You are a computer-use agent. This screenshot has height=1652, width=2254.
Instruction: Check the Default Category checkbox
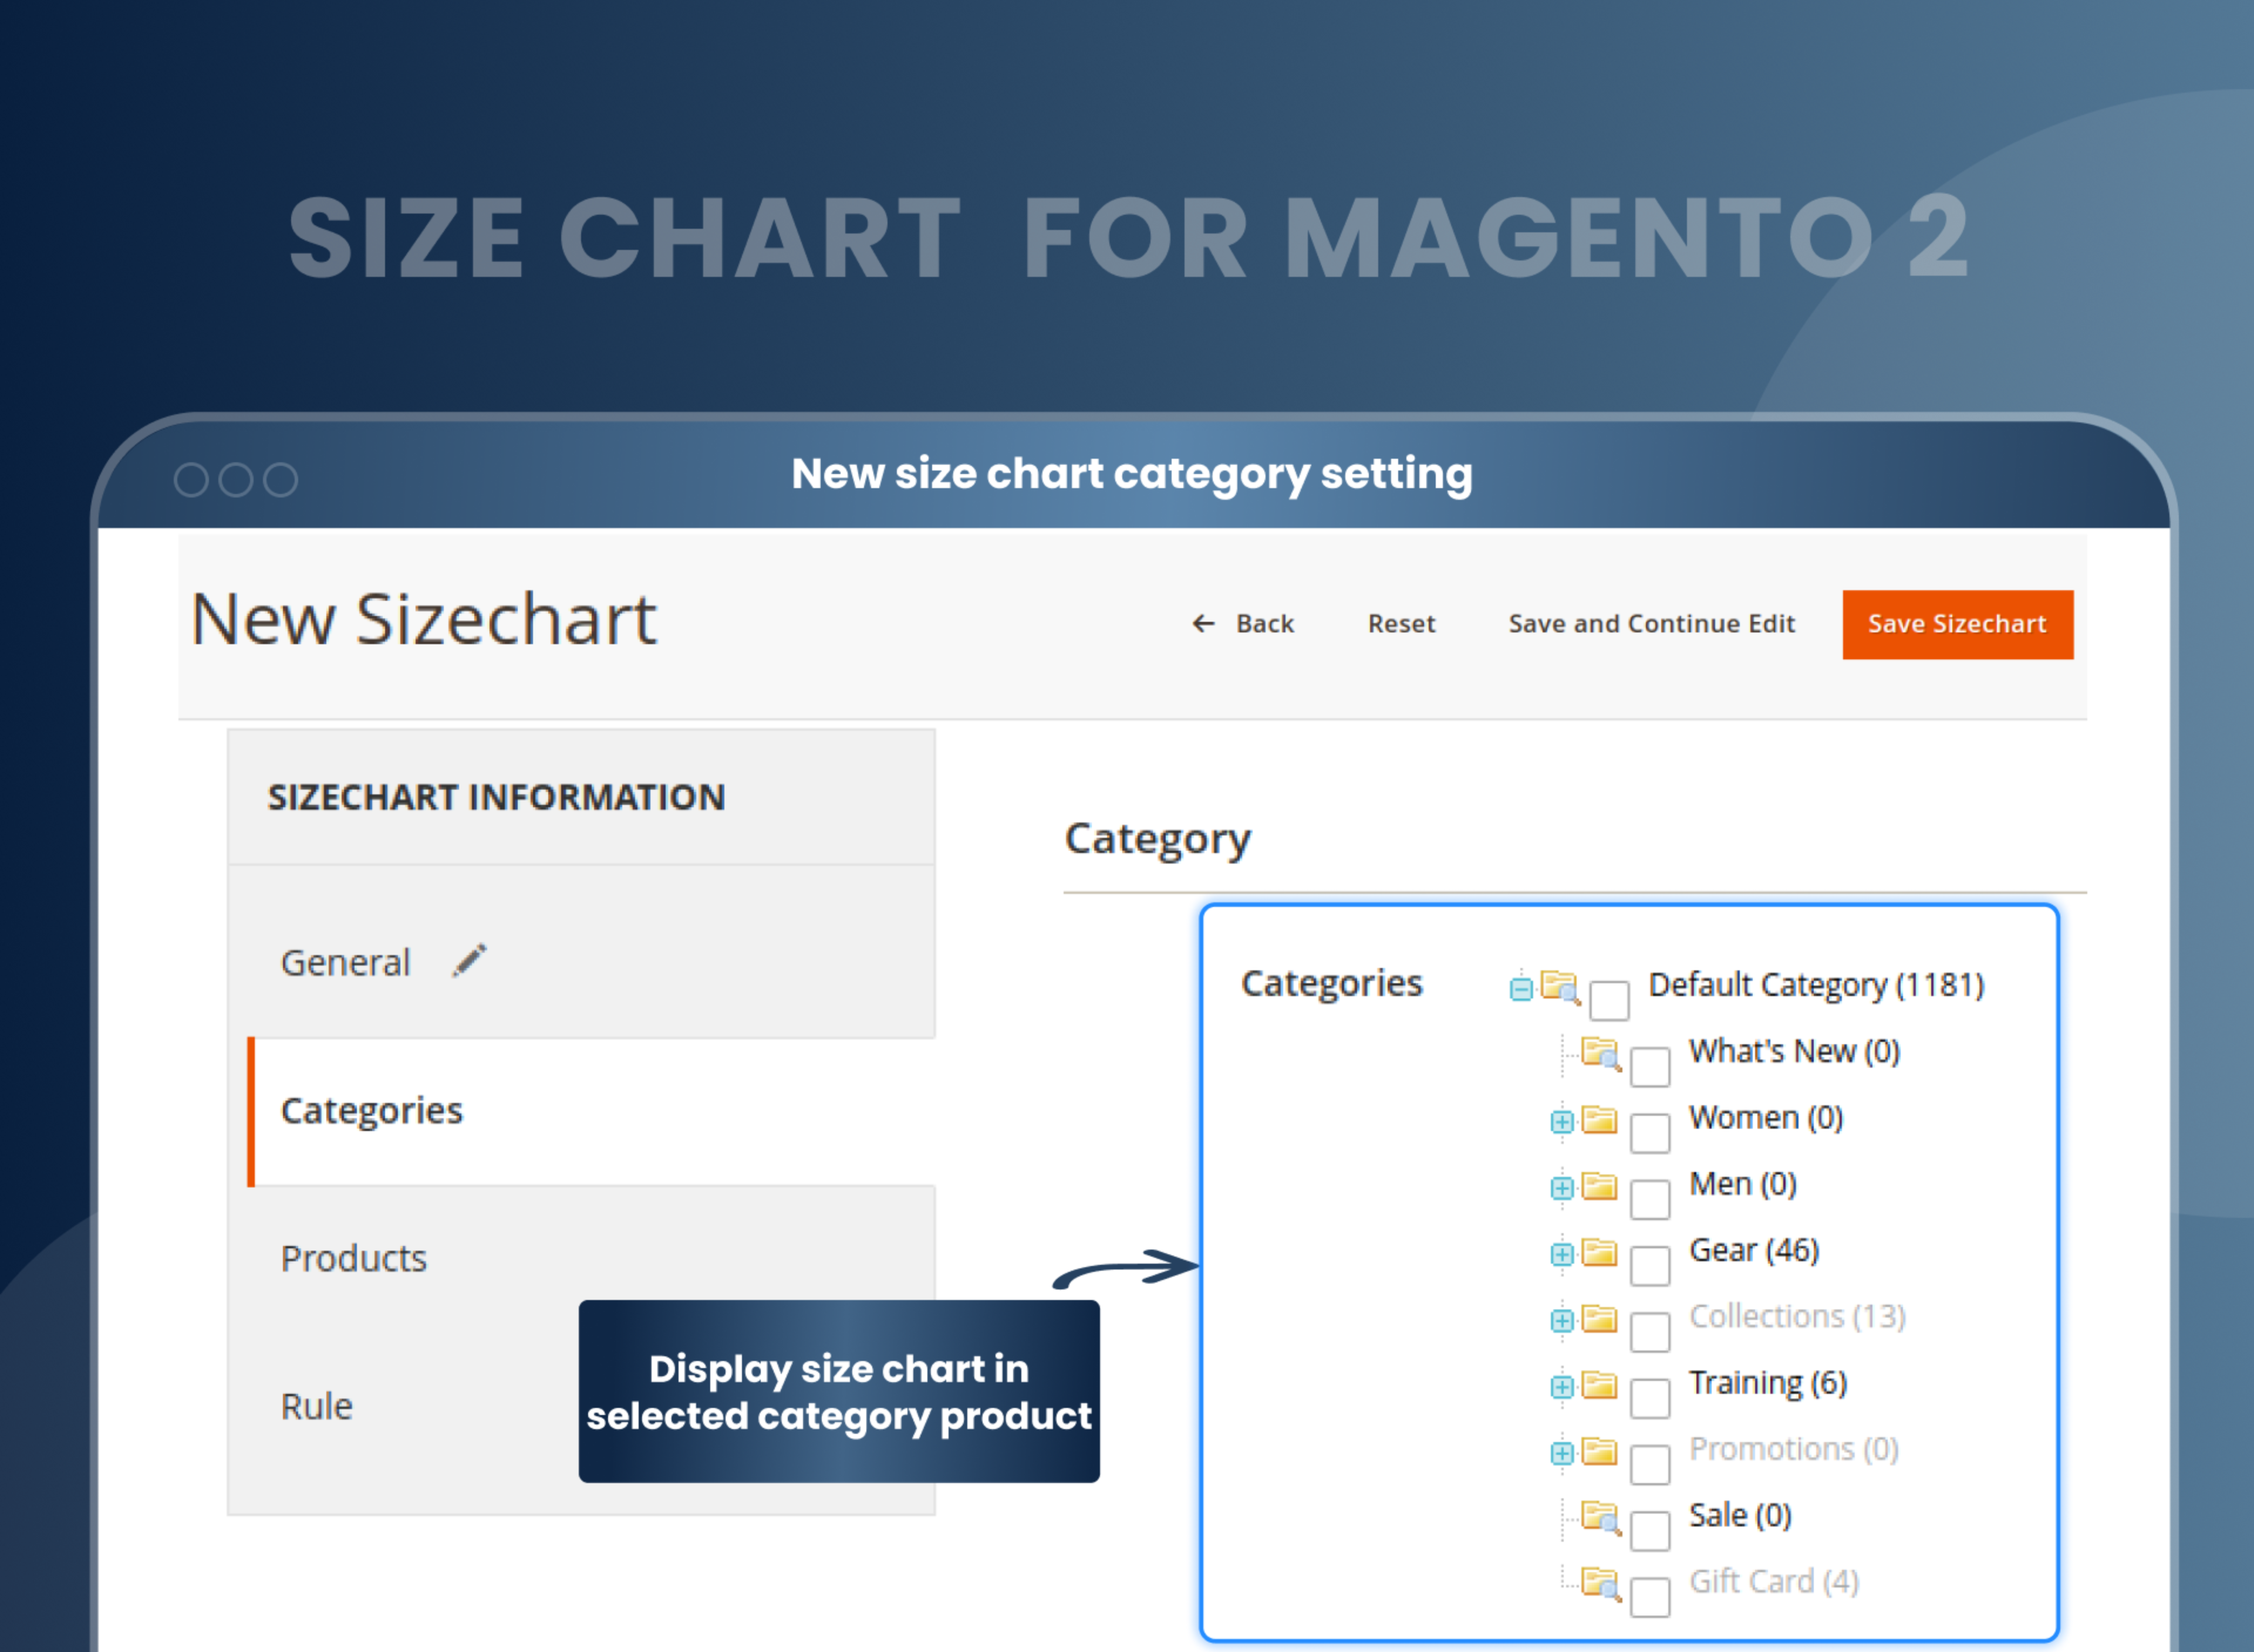pos(1609,1000)
